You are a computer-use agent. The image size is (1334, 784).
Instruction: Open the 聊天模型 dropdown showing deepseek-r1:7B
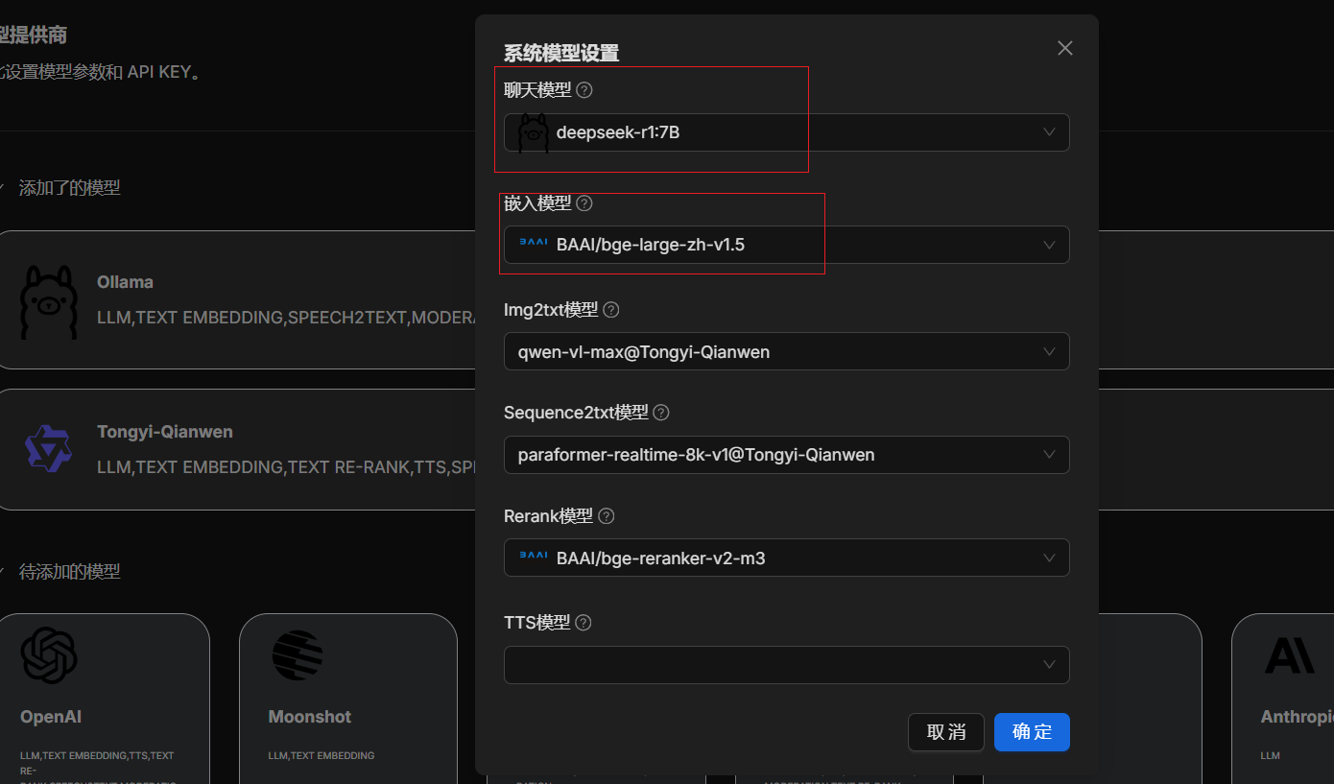click(x=787, y=132)
